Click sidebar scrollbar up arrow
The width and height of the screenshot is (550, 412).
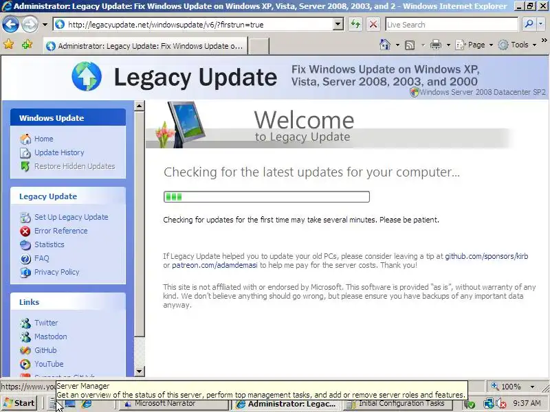tap(140, 106)
